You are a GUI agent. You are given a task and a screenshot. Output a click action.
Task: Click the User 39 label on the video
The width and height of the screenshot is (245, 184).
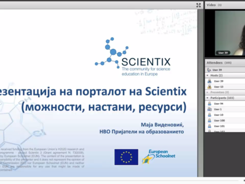[x=223, y=53]
